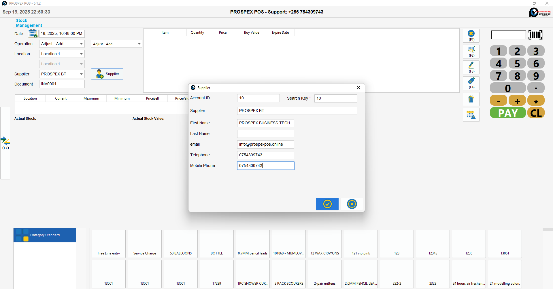553x289 pixels.
Task: Tap keypad number 0
Action: pyautogui.click(x=508, y=88)
